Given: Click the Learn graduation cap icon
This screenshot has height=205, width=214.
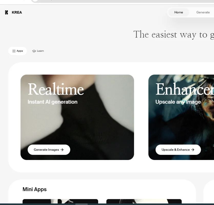Looking at the screenshot, I should tap(34, 51).
